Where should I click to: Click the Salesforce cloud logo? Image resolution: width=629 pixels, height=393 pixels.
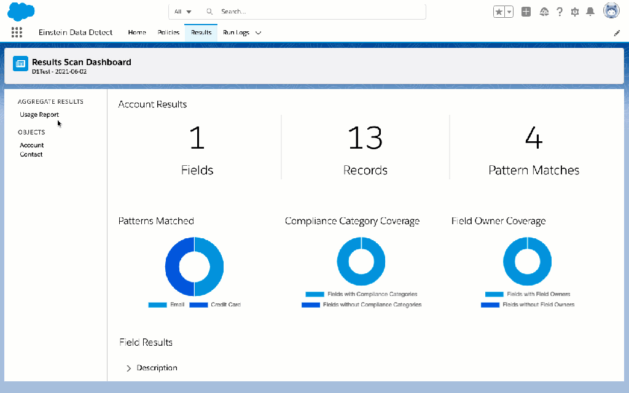21,12
